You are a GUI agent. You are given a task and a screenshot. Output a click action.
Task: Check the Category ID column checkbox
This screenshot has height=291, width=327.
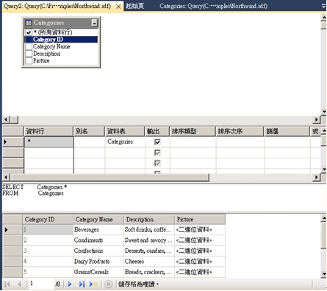(x=29, y=40)
